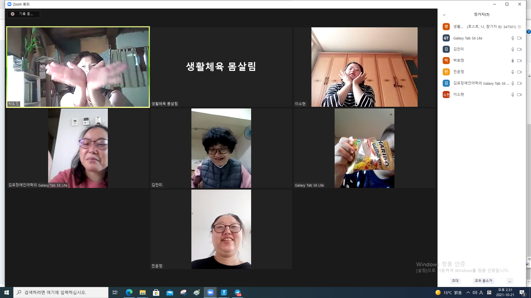
Task: Expand hidden system tray icons arrow
Action: (468, 292)
